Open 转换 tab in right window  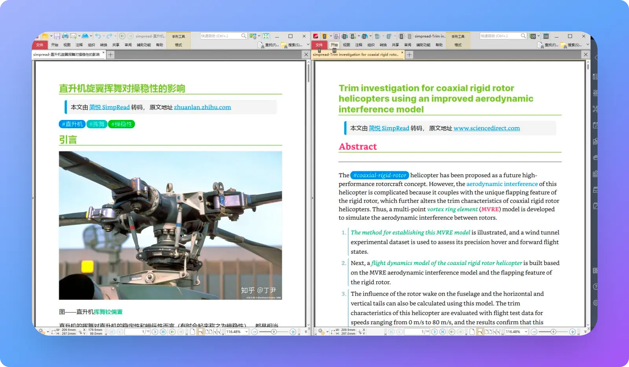point(383,45)
